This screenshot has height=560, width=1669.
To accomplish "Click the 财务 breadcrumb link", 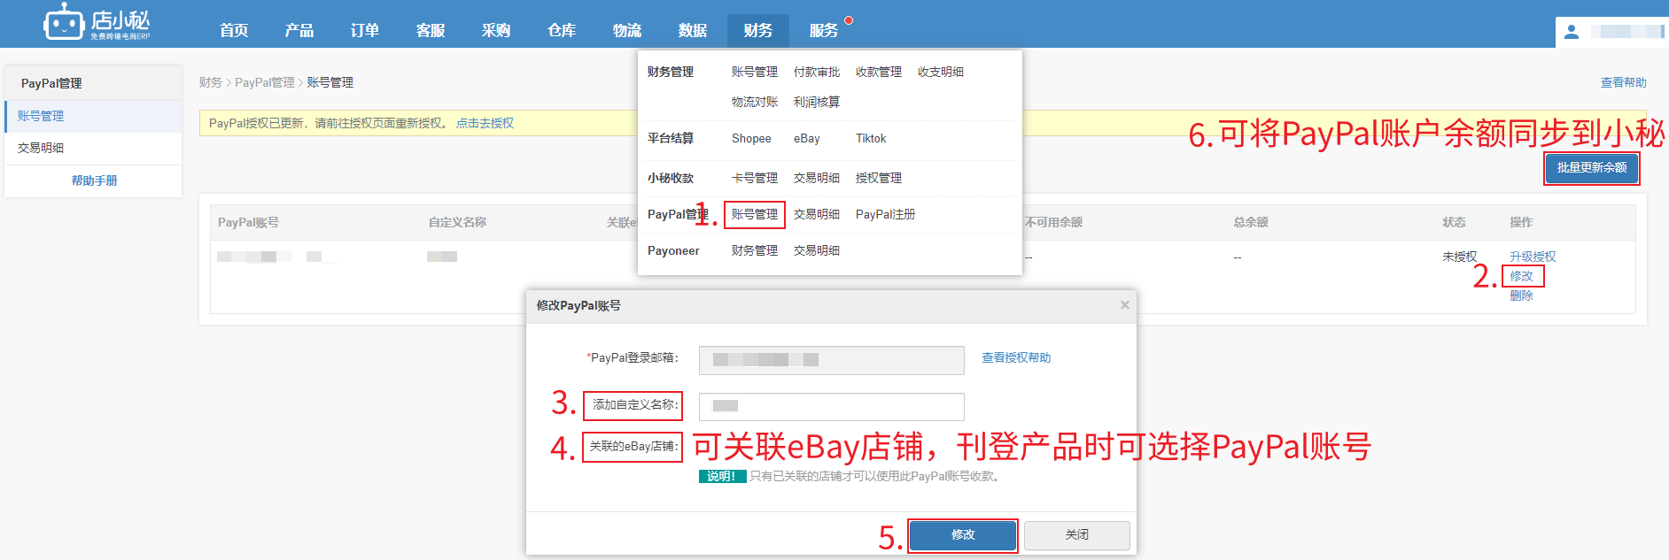I will point(210,82).
